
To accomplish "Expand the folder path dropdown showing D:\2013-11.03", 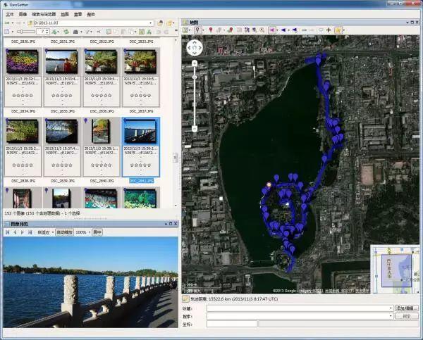I will (x=152, y=23).
